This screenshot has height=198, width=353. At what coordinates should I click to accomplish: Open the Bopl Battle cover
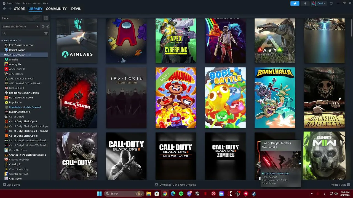(x=225, y=98)
